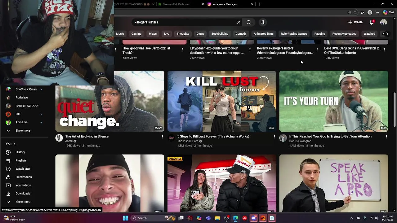Open options menu for If This Reached You video
The image size is (397, 223).
(386, 137)
